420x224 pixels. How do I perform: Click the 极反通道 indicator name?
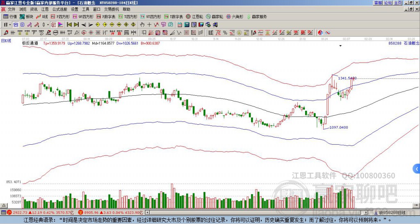pos(30,43)
